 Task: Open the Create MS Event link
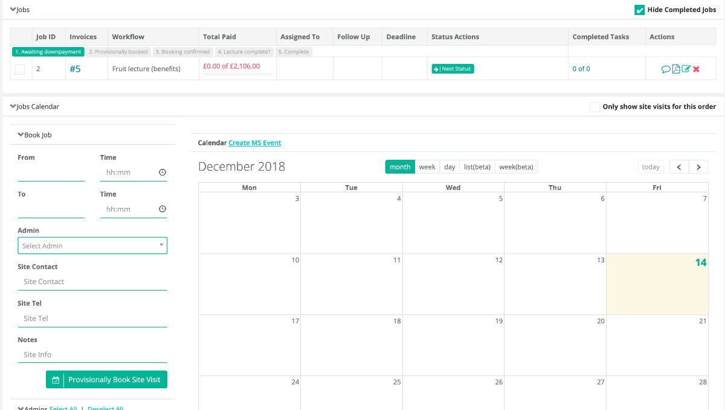coord(254,143)
